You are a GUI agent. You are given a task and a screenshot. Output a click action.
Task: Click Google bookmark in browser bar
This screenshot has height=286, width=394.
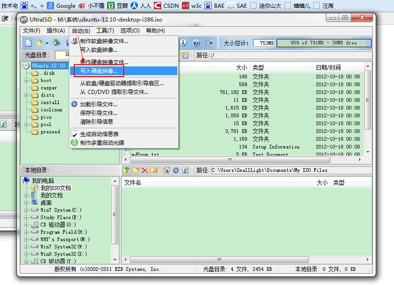click(61, 5)
